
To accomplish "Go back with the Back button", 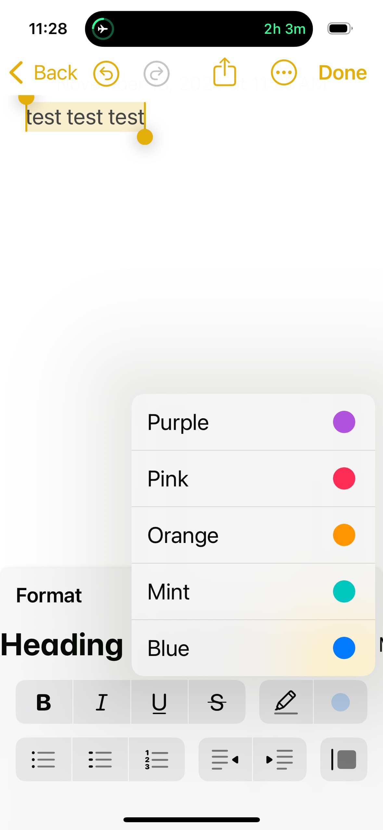I will coord(44,72).
